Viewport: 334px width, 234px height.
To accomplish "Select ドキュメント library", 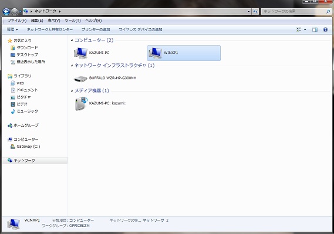I will click(27, 90).
